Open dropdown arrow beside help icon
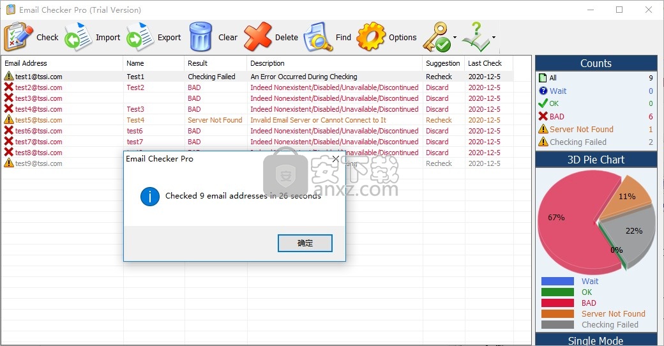Viewport: 664px width, 346px height. tap(494, 37)
